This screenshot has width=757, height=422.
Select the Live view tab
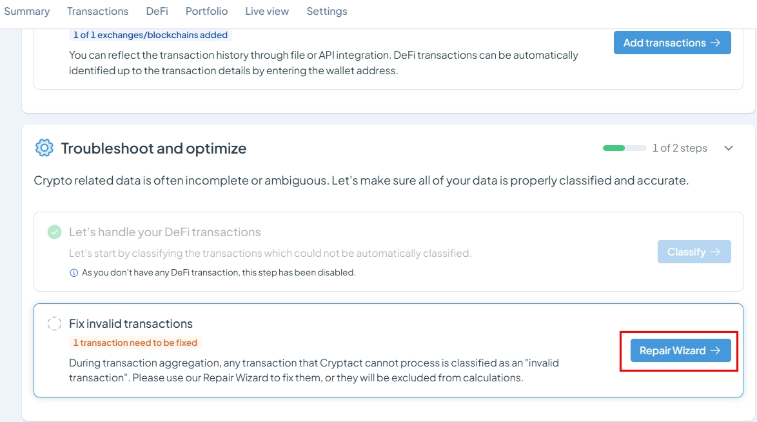click(267, 11)
